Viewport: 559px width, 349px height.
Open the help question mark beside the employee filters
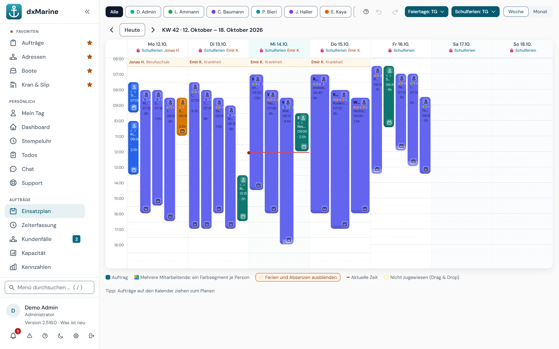[366, 12]
